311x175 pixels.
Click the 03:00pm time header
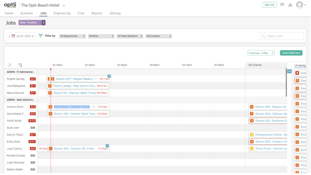click(155, 65)
